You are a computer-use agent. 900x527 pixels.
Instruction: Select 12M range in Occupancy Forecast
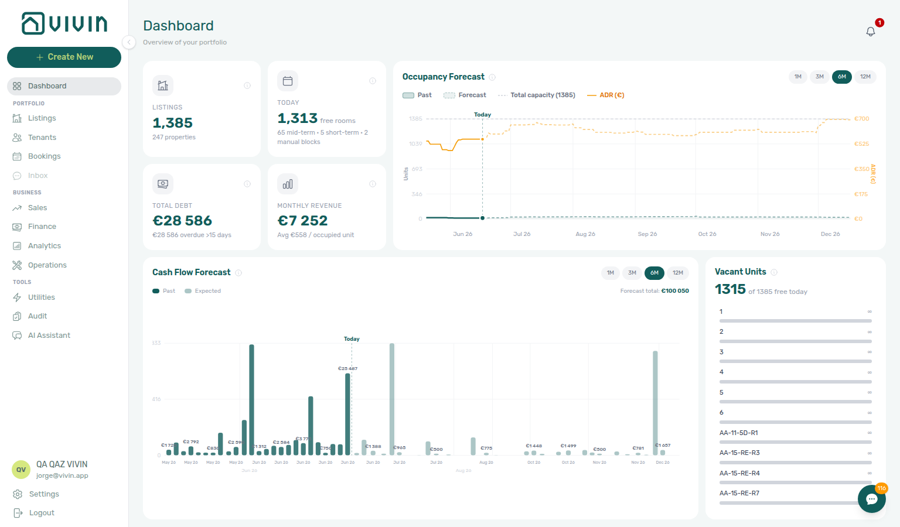click(x=865, y=77)
